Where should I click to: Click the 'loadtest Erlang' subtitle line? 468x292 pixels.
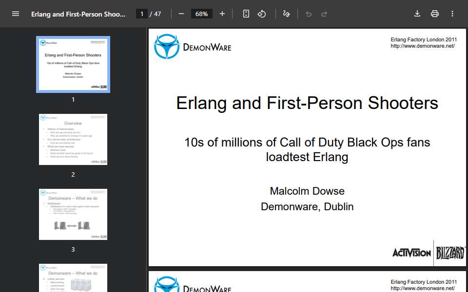click(307, 157)
